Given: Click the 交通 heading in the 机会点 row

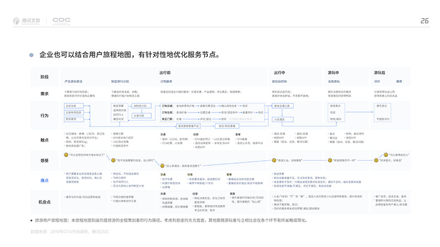Looking at the screenshot, I should point(163,194).
